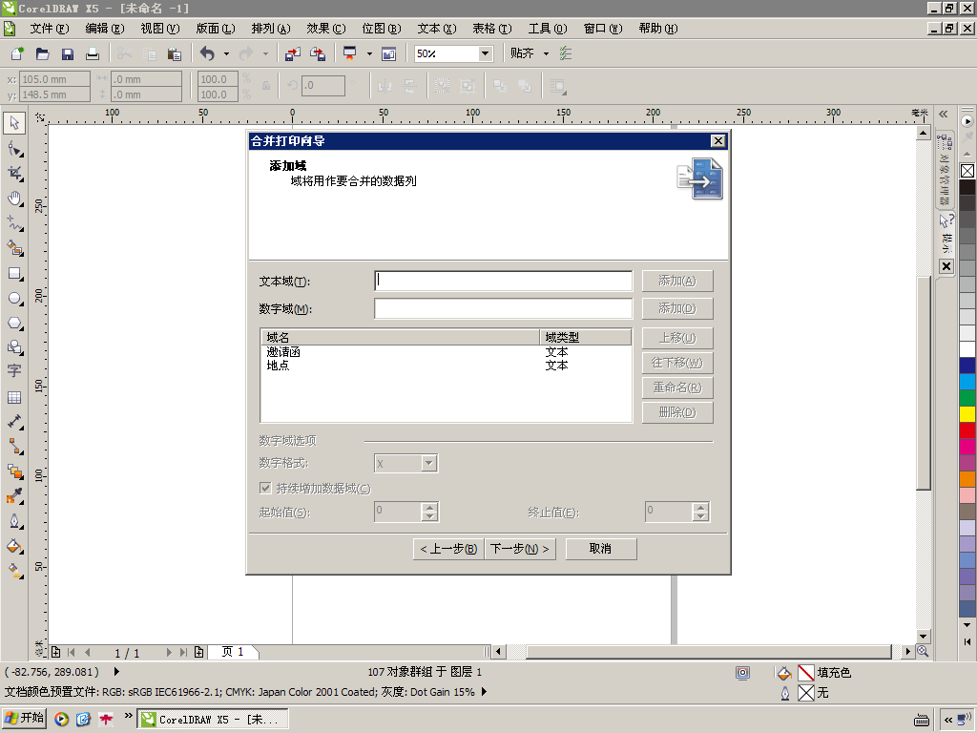
Task: Print document using printer icon
Action: click(x=93, y=54)
